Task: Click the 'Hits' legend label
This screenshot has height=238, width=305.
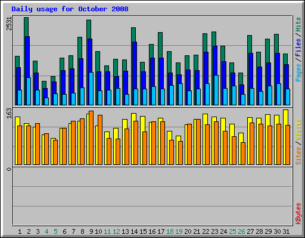Action: coord(298,24)
